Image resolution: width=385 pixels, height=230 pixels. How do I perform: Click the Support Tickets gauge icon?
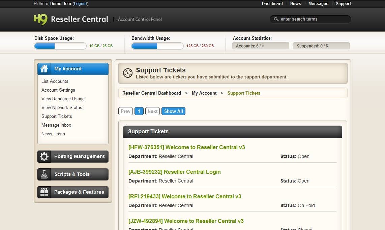[128, 73]
